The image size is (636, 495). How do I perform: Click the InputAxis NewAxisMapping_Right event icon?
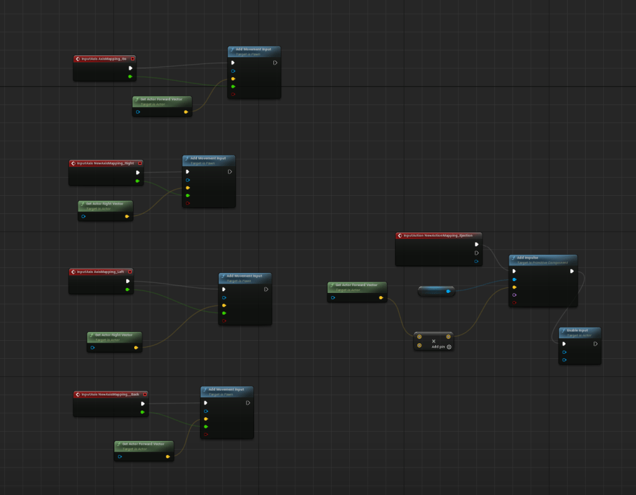(73, 164)
